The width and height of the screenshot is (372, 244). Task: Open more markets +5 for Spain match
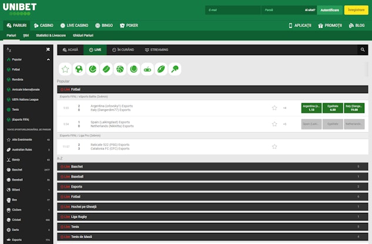pos(284,124)
